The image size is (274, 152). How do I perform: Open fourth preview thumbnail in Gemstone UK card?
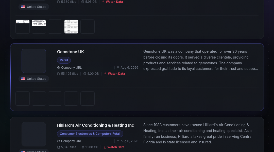[71, 99]
